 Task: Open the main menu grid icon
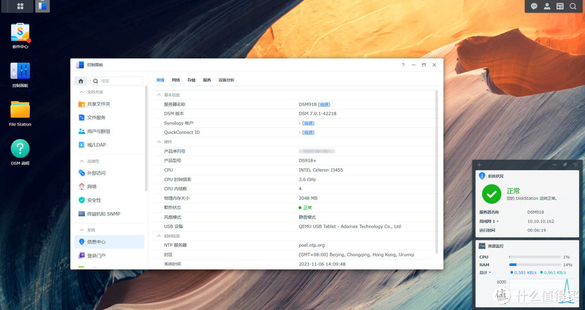tap(20, 6)
